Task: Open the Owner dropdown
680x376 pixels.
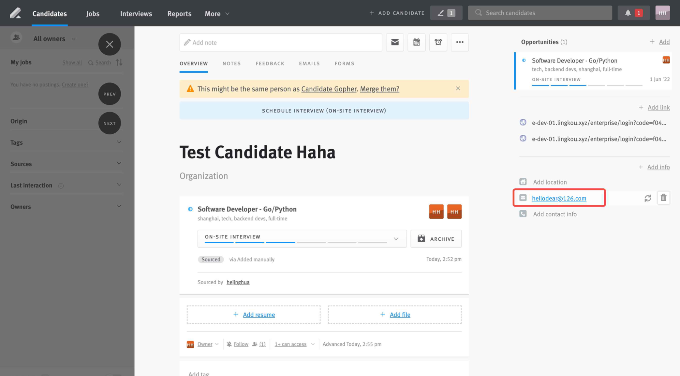Action: coord(208,344)
